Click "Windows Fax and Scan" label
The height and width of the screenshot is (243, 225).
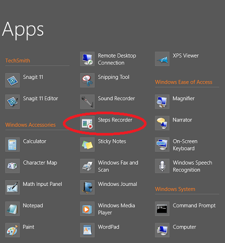pos(118,166)
